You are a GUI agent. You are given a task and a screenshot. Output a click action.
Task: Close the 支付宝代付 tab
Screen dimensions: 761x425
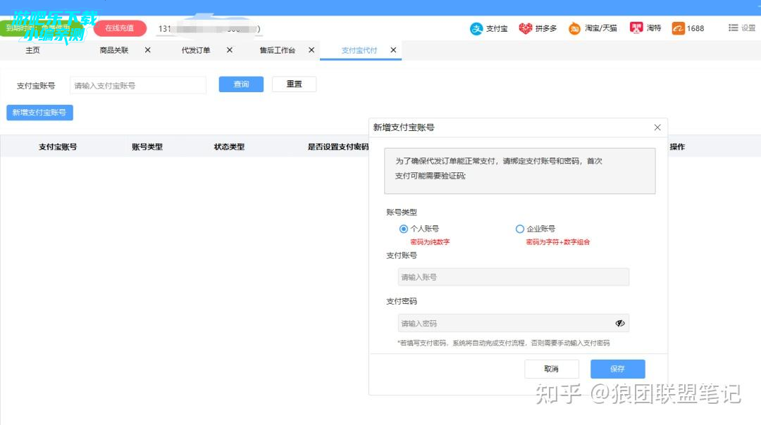pos(393,50)
